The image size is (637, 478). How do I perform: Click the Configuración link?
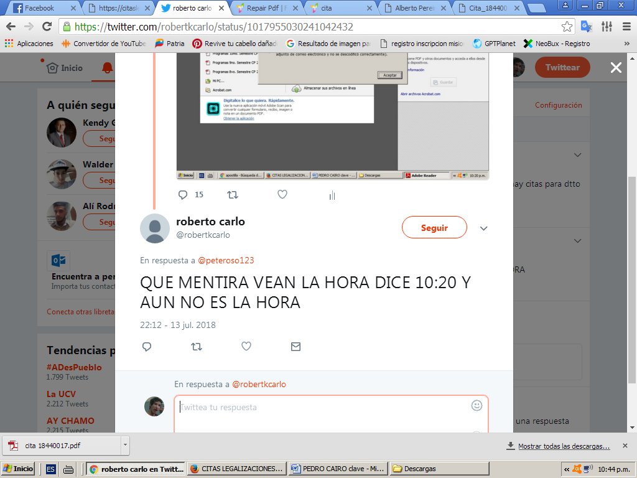tap(558, 105)
